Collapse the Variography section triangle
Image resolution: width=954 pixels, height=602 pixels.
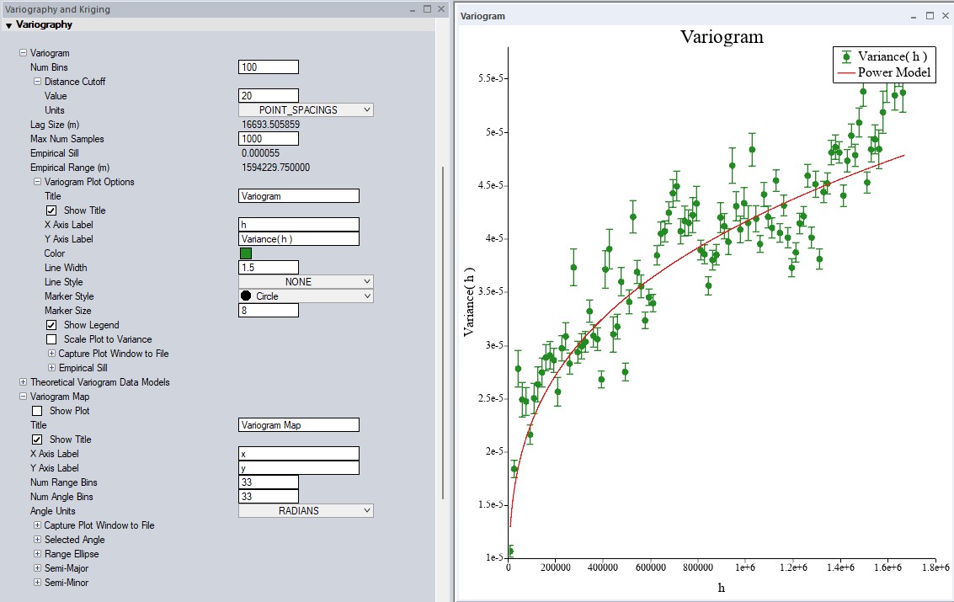(8, 25)
